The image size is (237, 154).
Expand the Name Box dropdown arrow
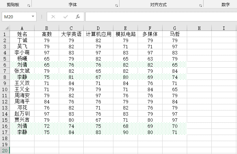point(33,17)
